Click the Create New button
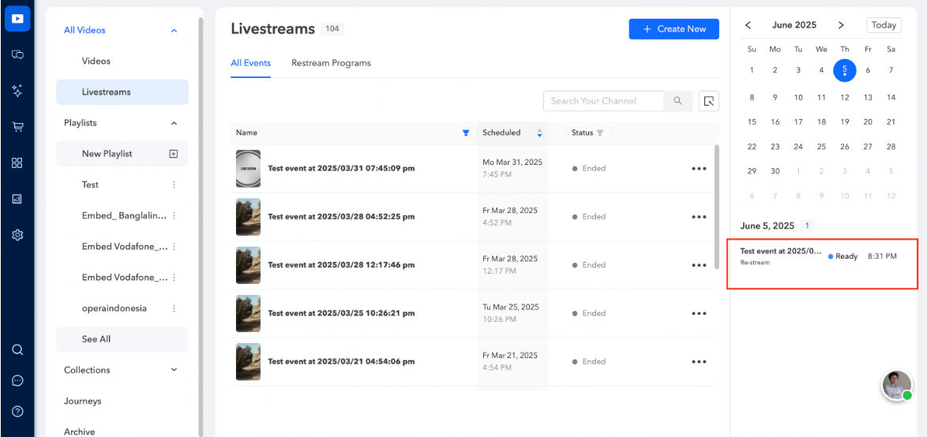 tap(674, 29)
